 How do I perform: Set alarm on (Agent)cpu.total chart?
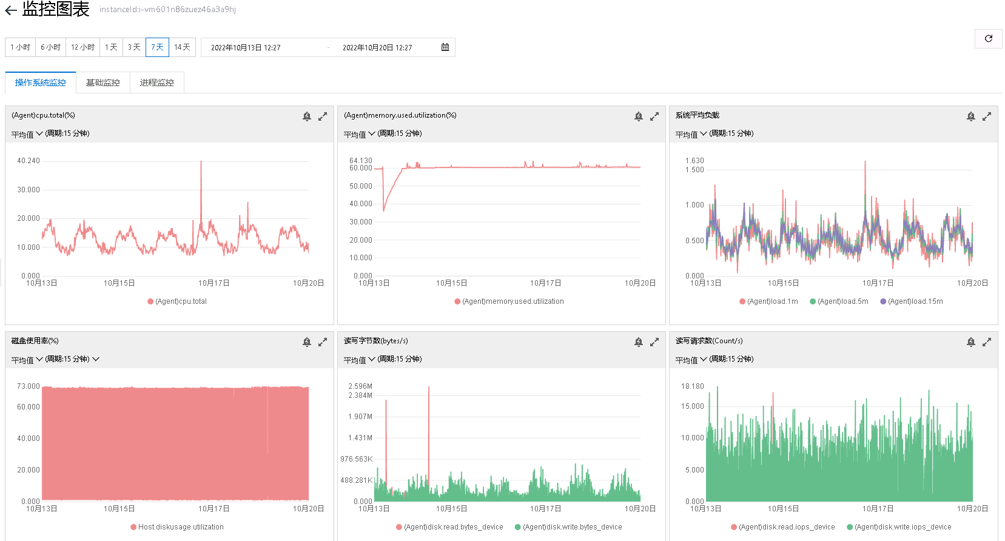[x=307, y=116]
